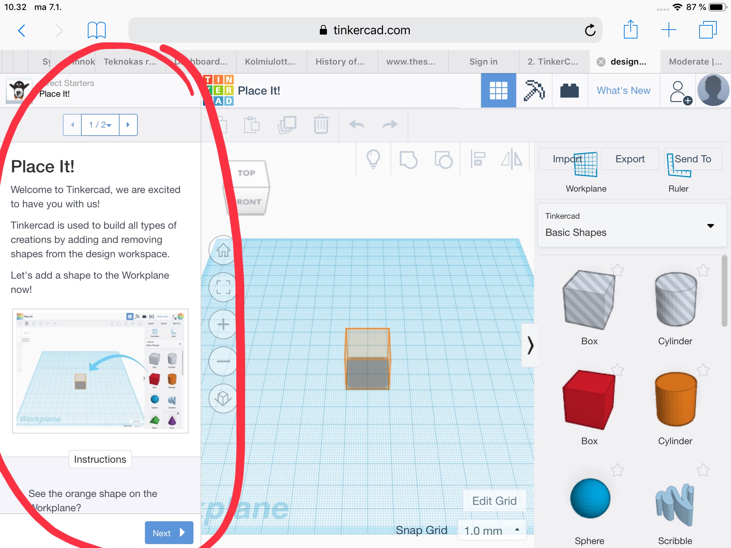Open the Snap Grid 1.0 mm dropdown
The image size is (731, 548).
click(492, 531)
